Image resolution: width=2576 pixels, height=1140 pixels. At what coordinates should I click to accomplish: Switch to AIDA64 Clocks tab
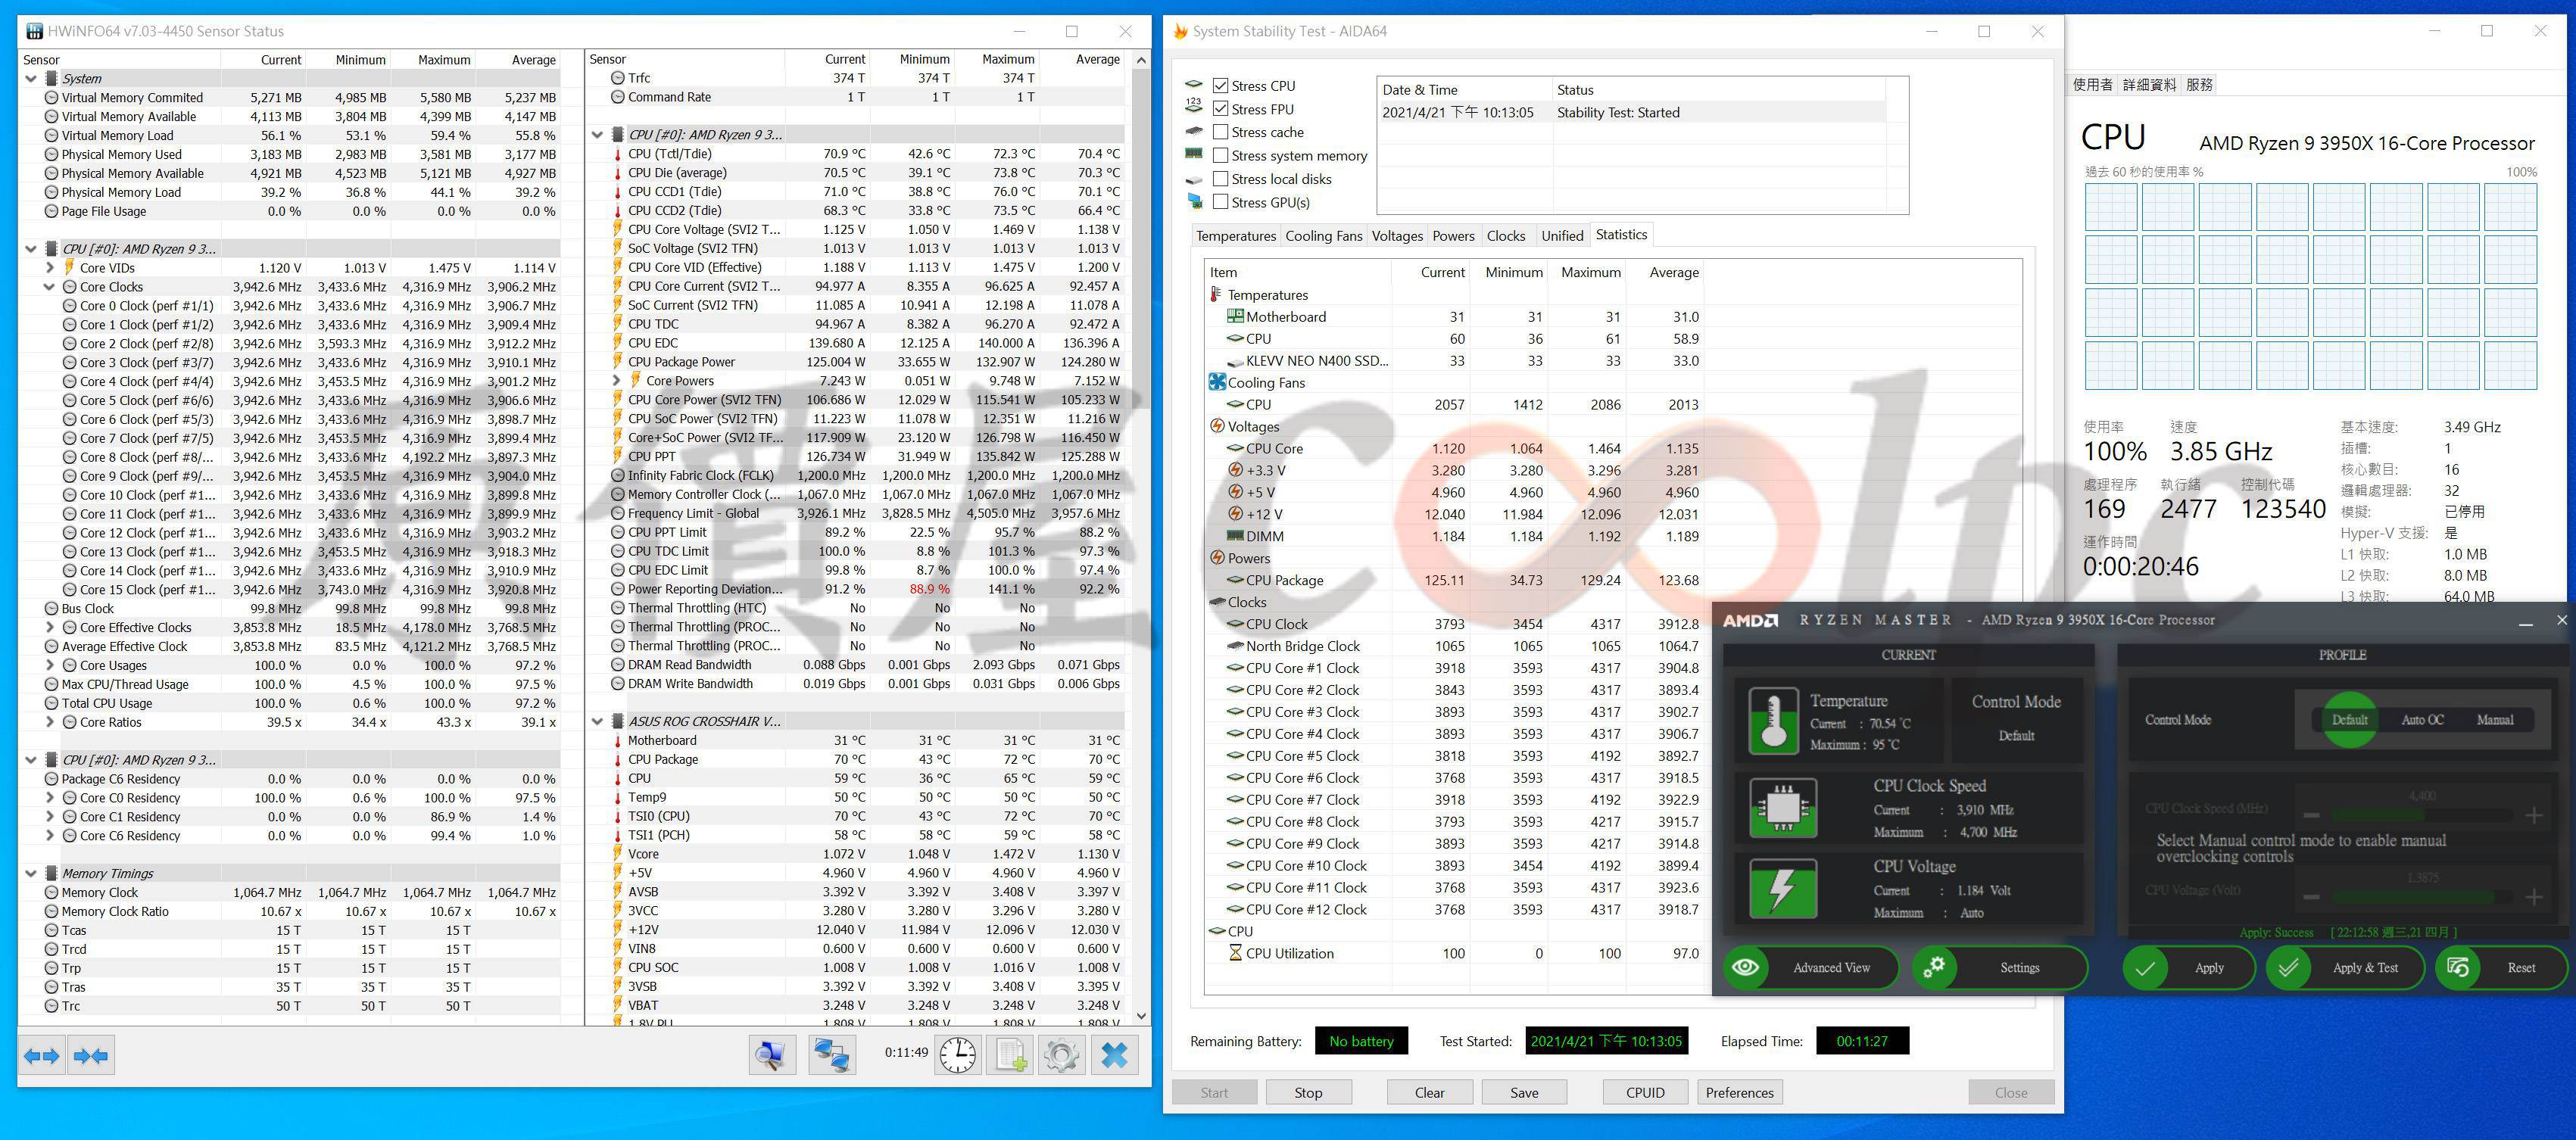pyautogui.click(x=1505, y=236)
